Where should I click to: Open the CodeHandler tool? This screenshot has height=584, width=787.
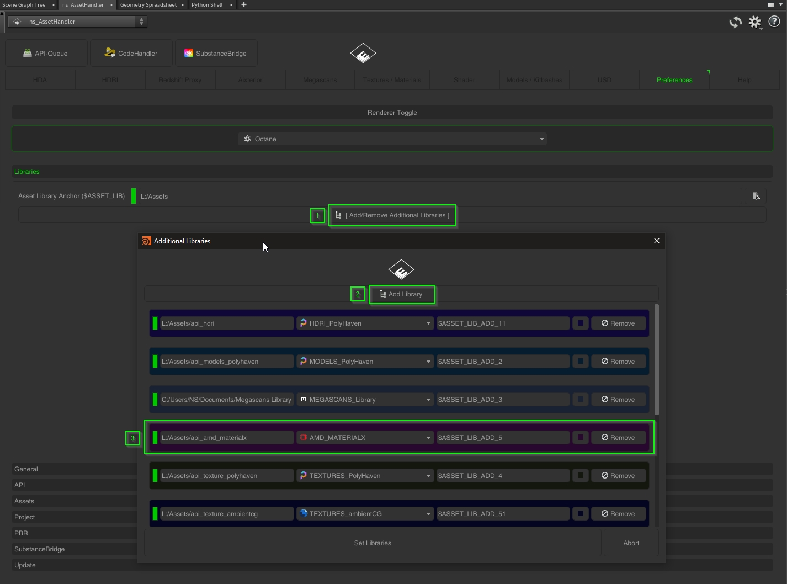pyautogui.click(x=131, y=54)
